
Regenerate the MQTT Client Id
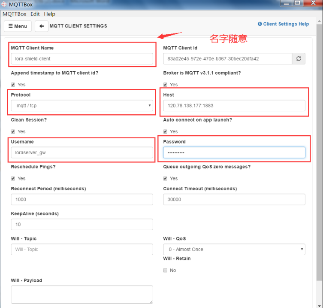click(x=299, y=59)
